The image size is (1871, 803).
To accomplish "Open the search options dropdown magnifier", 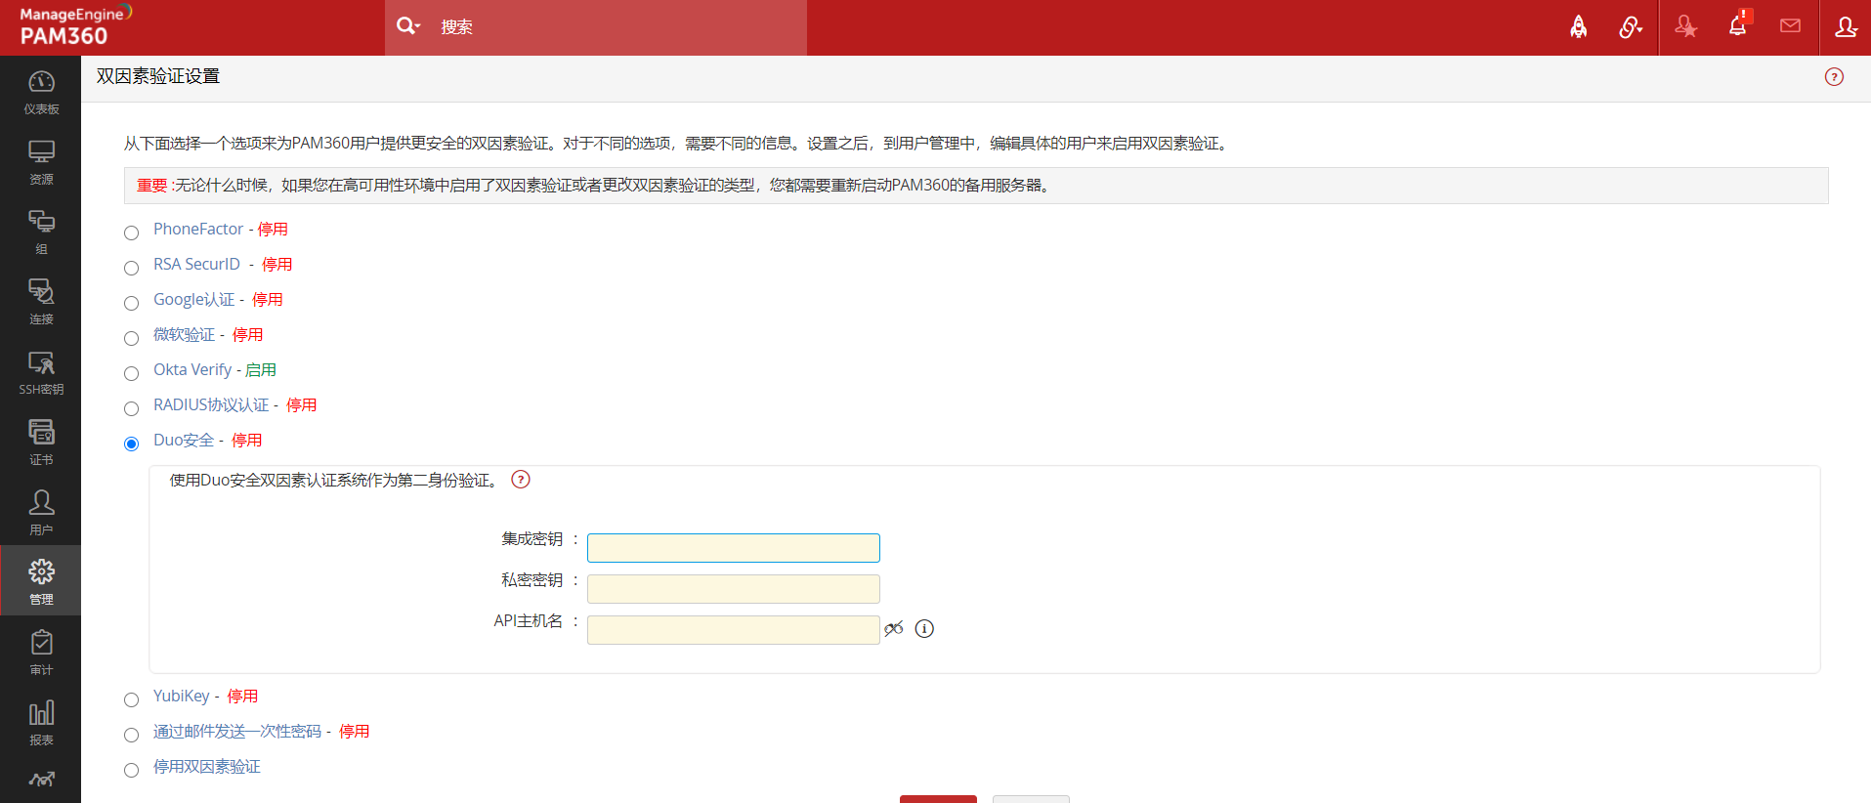I will point(407,26).
